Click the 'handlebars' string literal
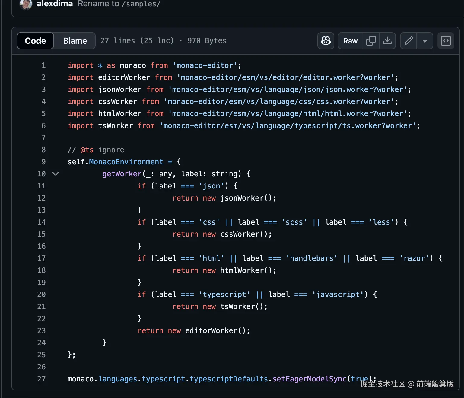The image size is (464, 398). pos(311,258)
